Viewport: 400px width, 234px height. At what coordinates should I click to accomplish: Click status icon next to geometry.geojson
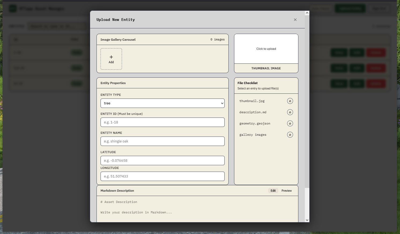pyautogui.click(x=290, y=123)
